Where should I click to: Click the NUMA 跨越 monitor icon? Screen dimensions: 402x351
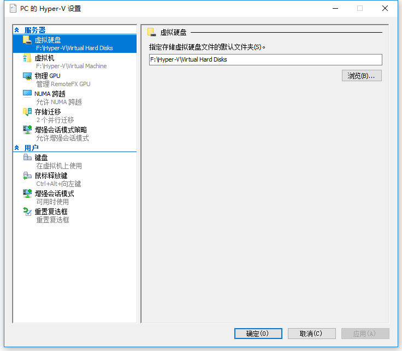pos(27,93)
